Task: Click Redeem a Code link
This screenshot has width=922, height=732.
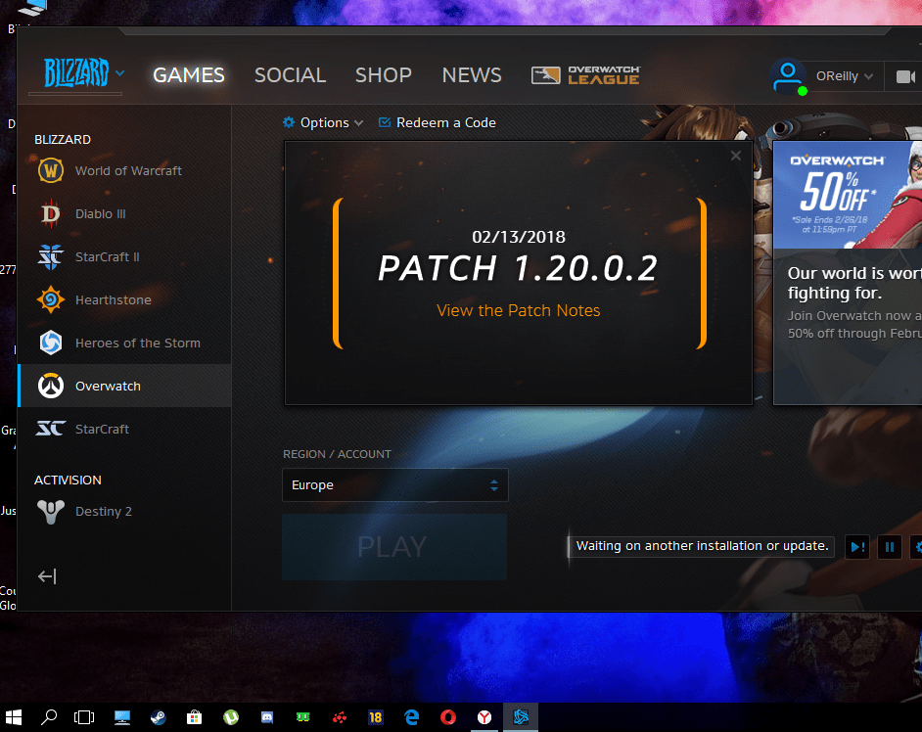Action: coord(438,122)
